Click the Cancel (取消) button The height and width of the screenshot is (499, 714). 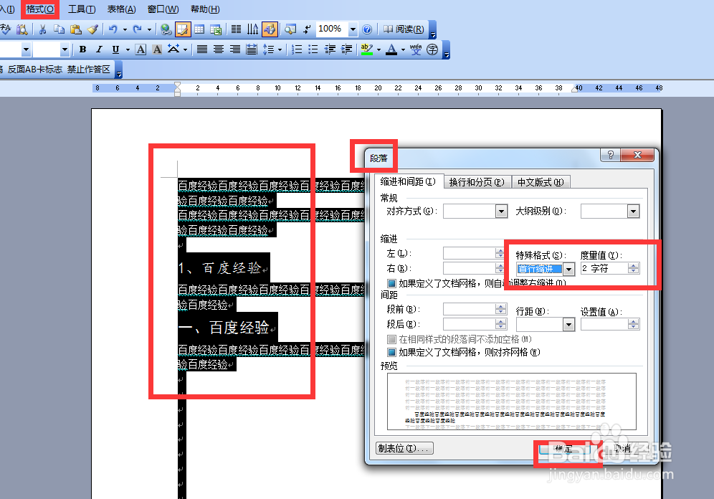click(622, 449)
